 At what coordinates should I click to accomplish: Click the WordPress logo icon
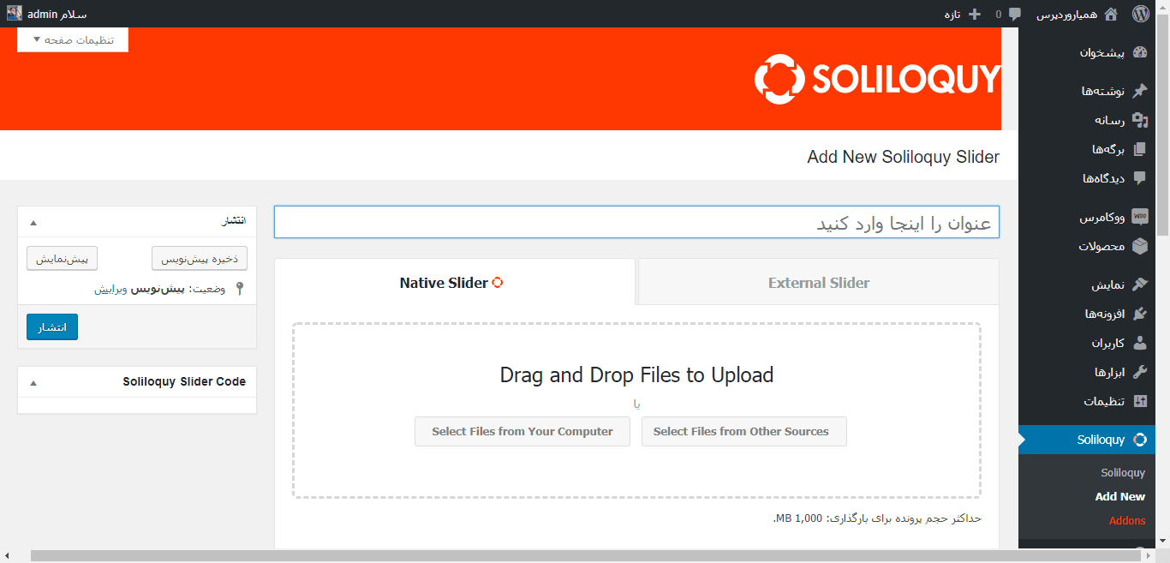click(x=1140, y=14)
